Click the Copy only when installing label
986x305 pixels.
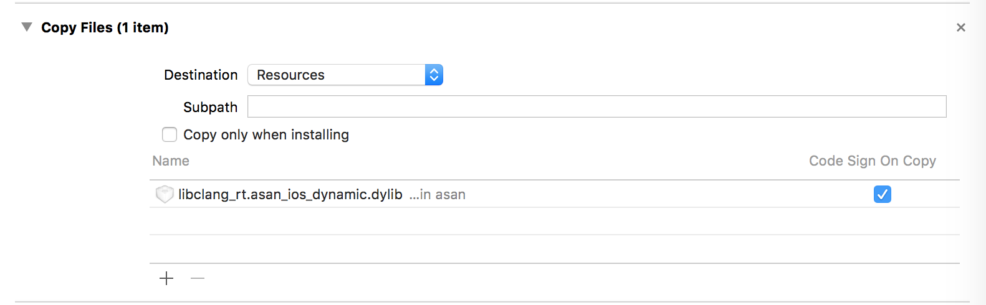266,134
